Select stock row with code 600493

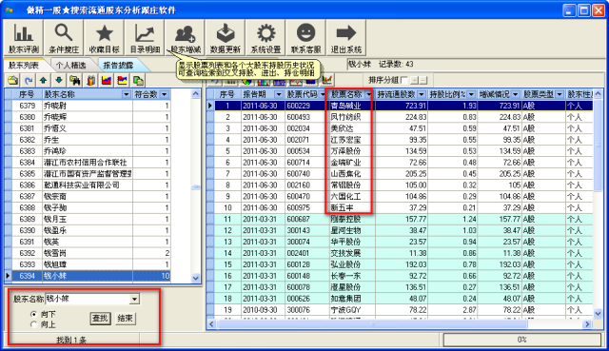(x=400, y=117)
